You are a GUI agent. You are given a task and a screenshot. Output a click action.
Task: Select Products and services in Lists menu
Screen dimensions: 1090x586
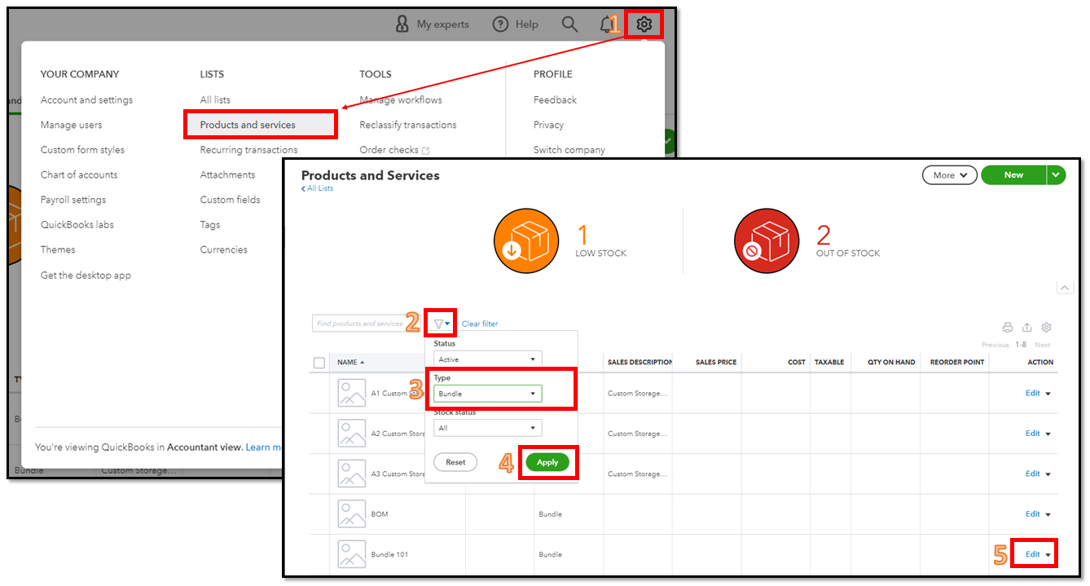pos(248,125)
